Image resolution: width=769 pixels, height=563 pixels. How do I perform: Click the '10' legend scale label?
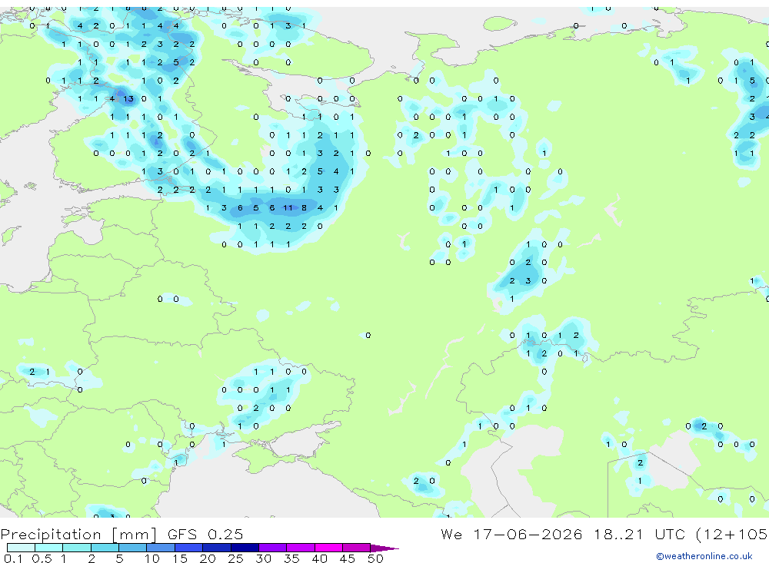click(151, 558)
